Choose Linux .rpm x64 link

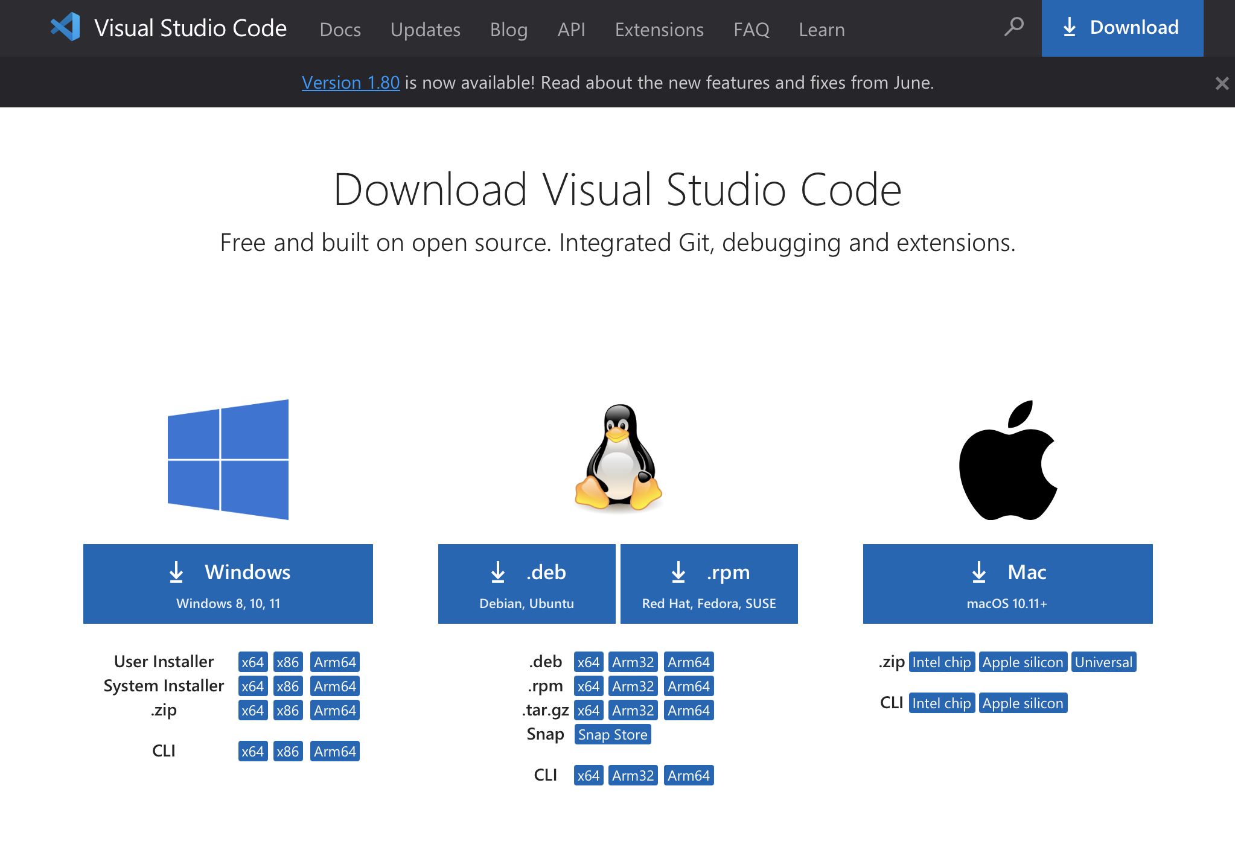click(x=589, y=687)
